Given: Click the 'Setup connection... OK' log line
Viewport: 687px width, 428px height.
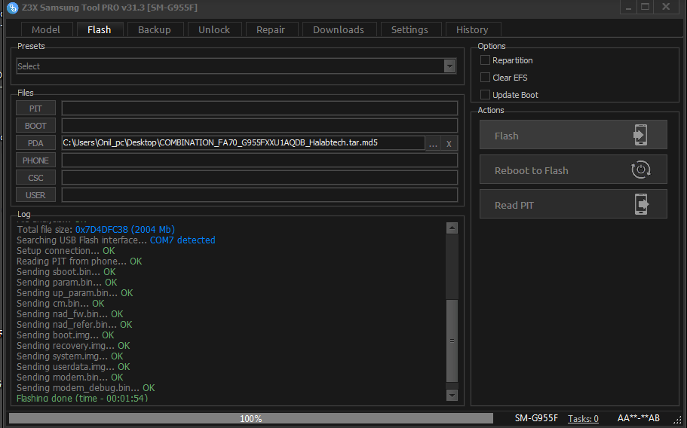Looking at the screenshot, I should (66, 251).
